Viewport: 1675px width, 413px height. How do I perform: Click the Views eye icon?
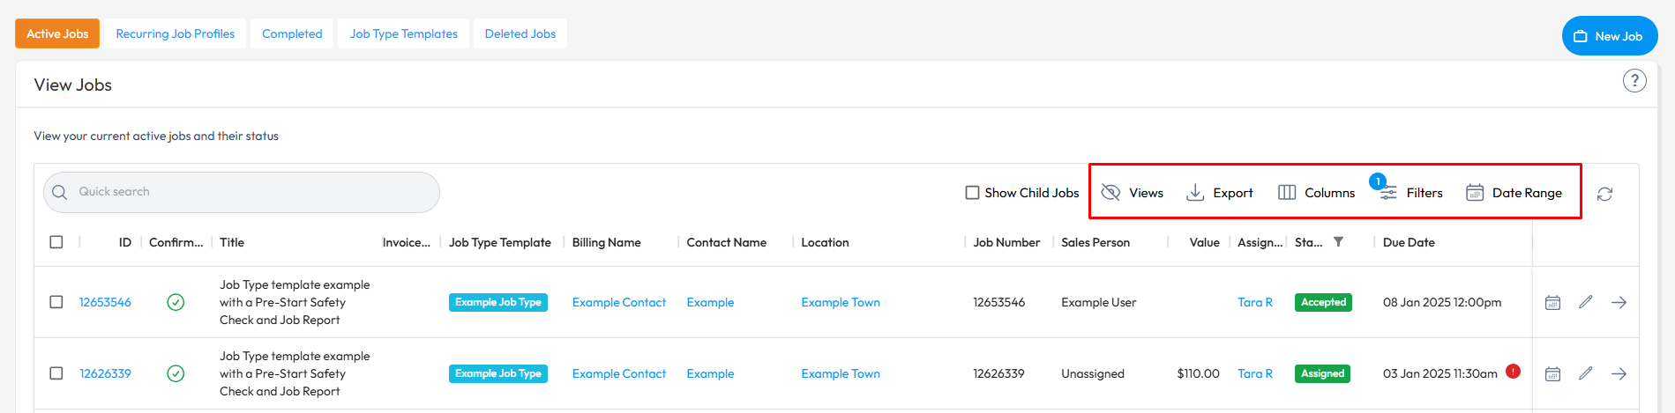click(1110, 193)
